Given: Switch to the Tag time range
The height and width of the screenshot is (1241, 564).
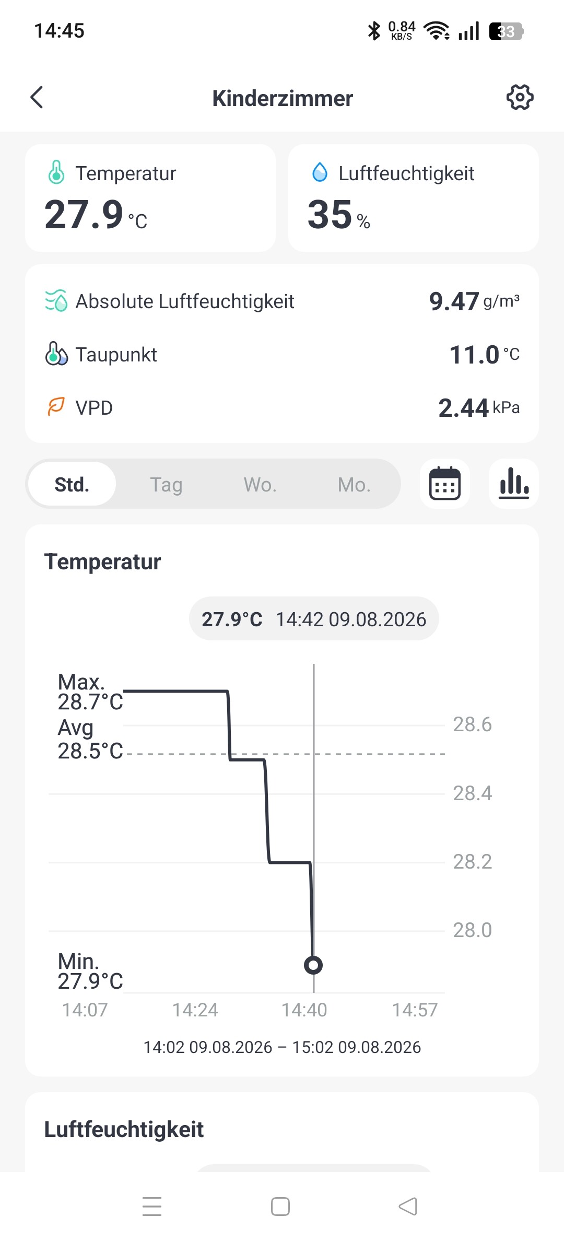Looking at the screenshot, I should point(166,484).
